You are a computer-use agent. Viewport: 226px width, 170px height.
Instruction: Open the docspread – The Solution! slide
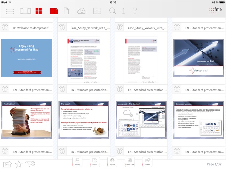coord(141,120)
